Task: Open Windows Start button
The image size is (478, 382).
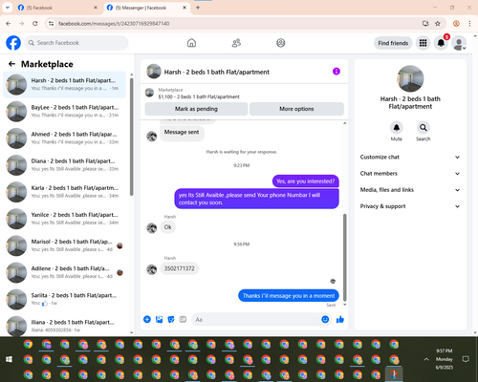Action: tap(9, 359)
